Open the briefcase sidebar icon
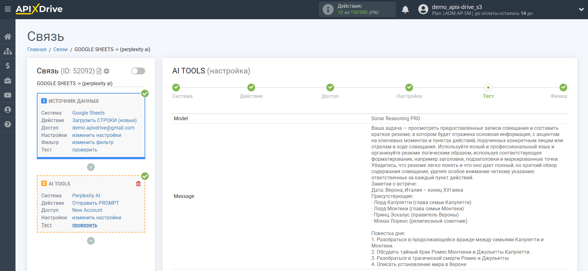The image size is (588, 271). 8,81
